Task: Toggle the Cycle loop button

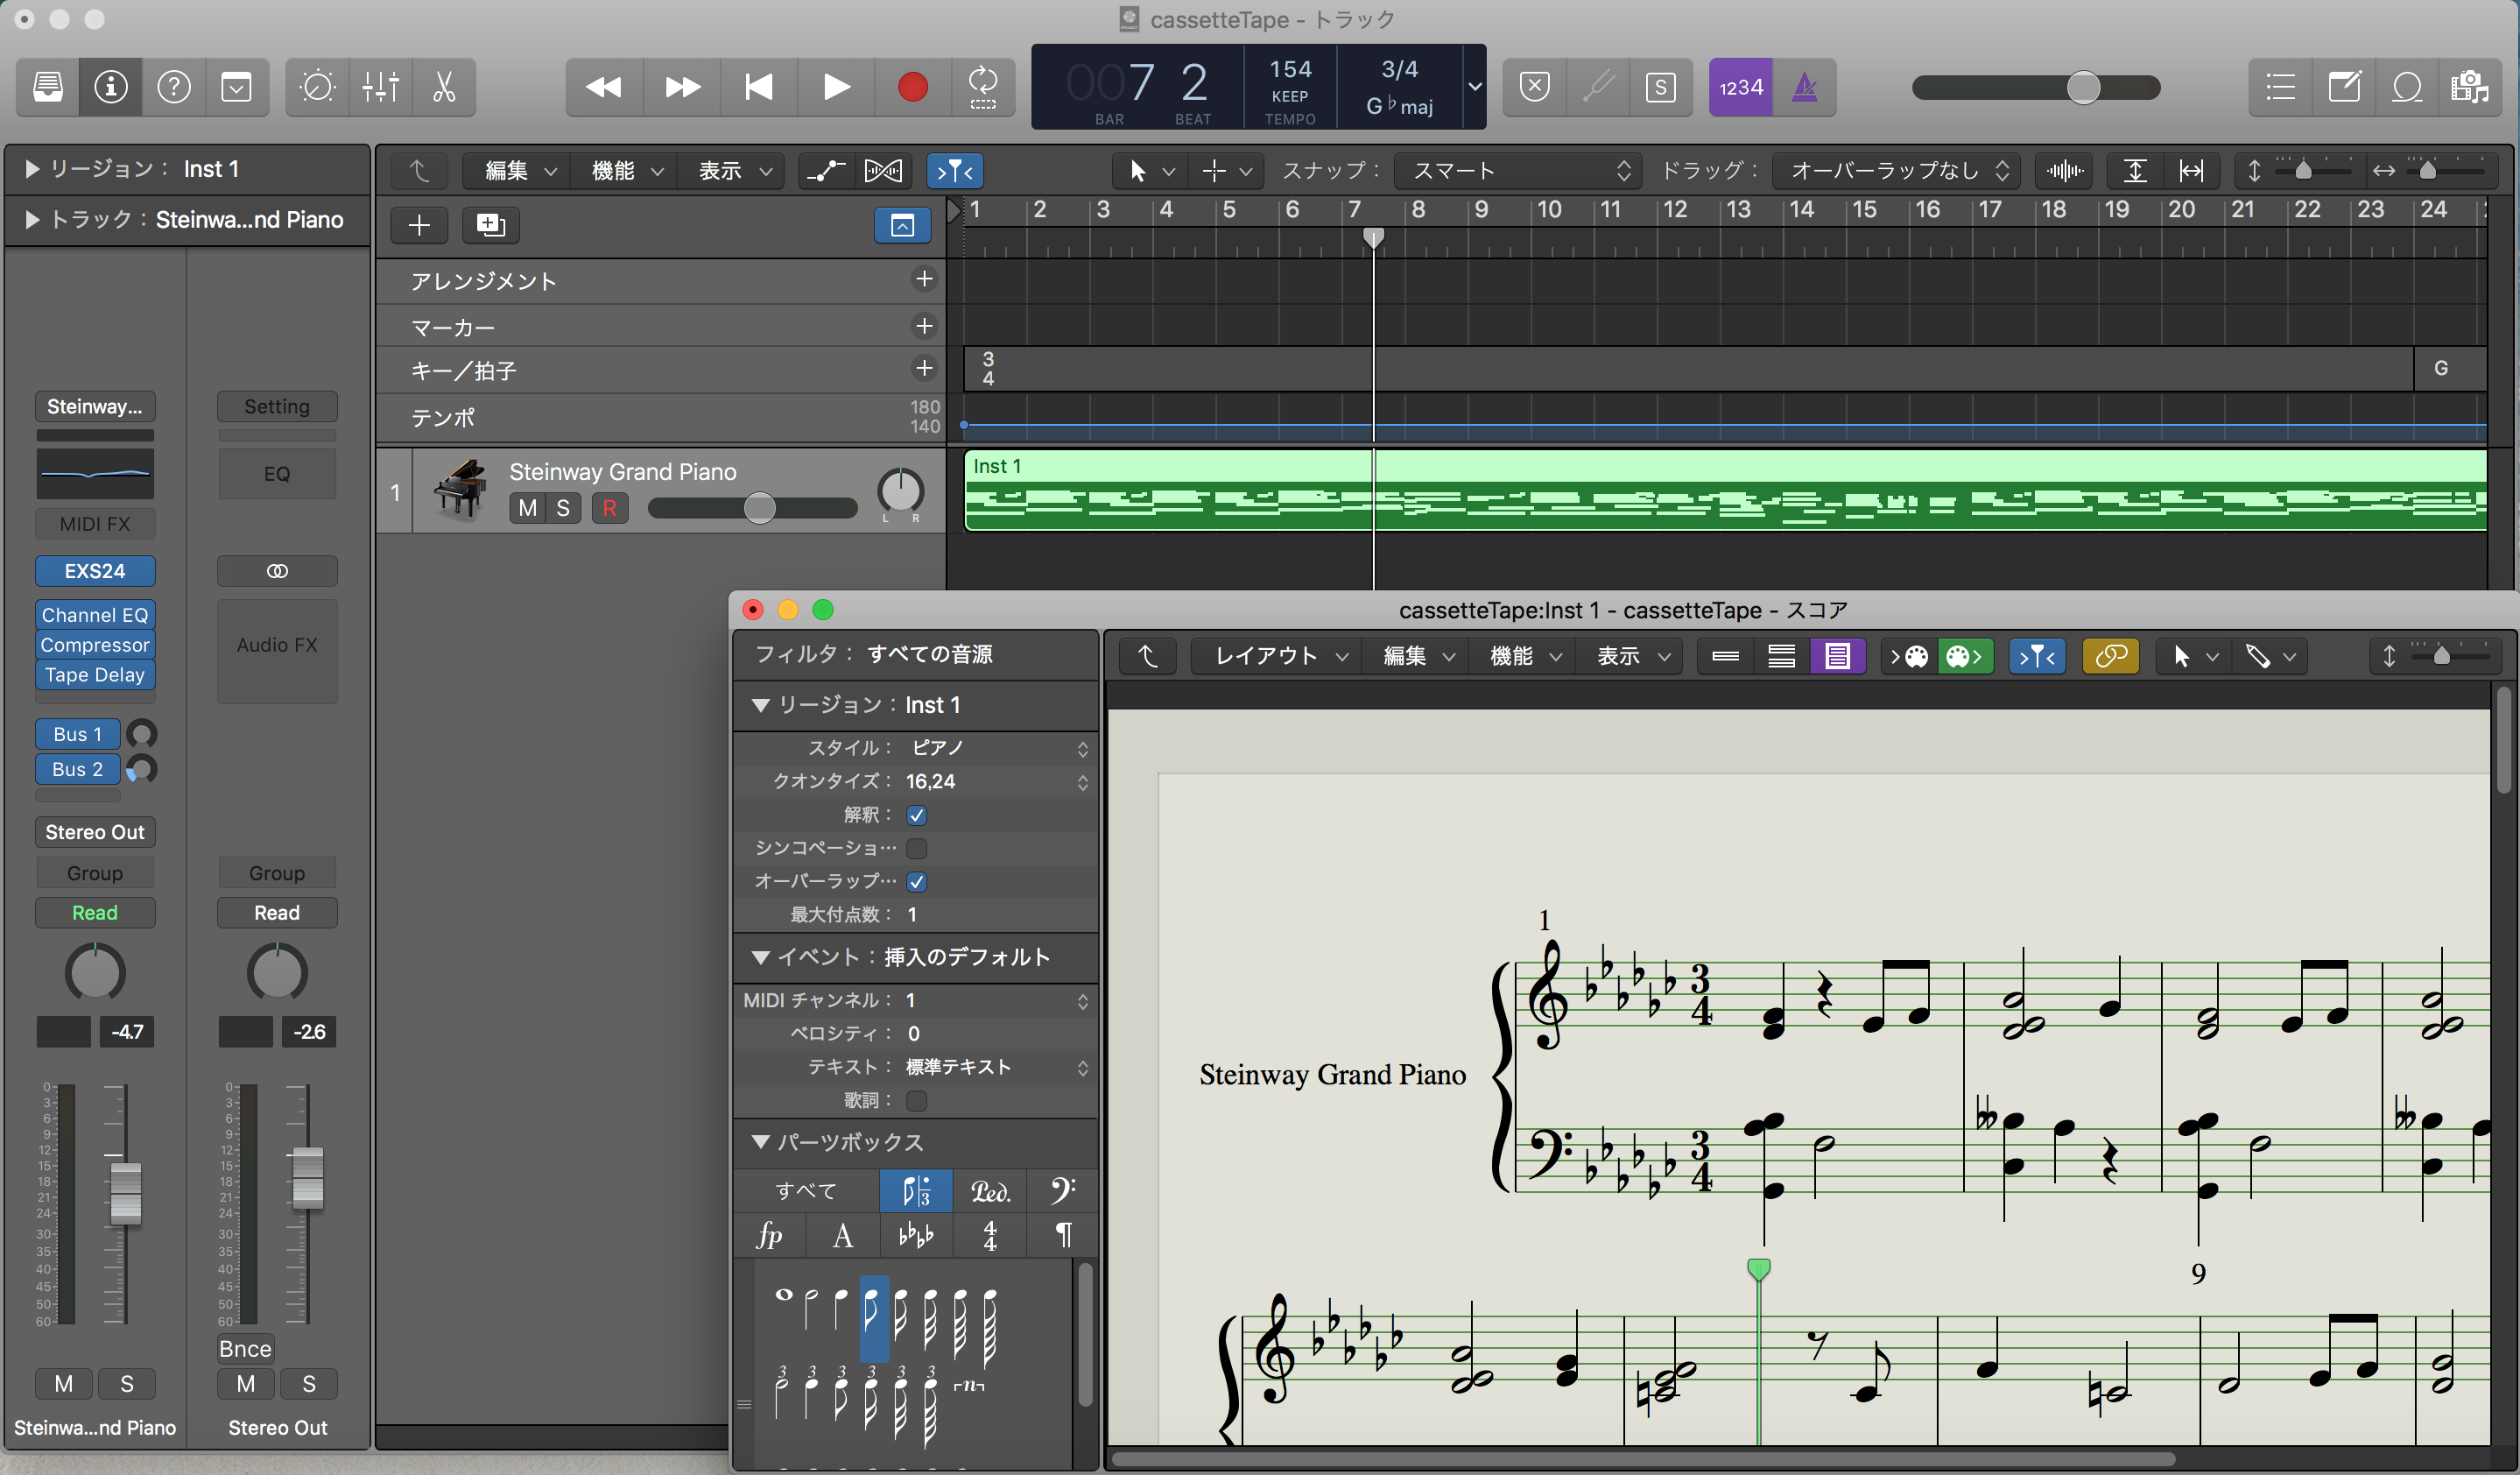Action: tap(983, 88)
